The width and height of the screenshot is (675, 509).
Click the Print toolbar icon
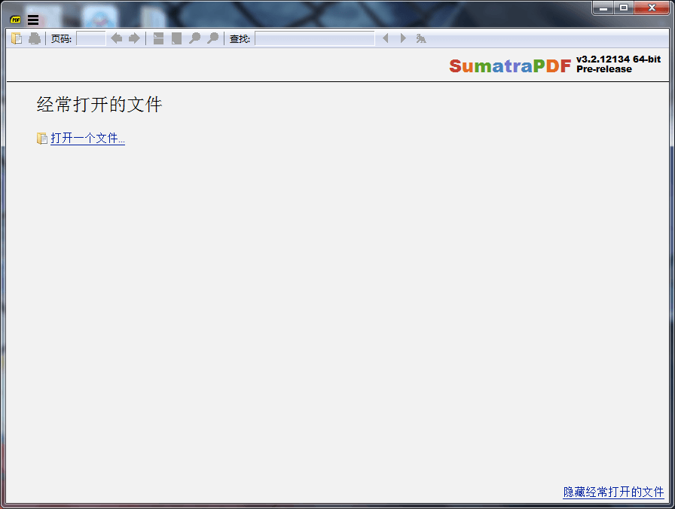coord(35,38)
